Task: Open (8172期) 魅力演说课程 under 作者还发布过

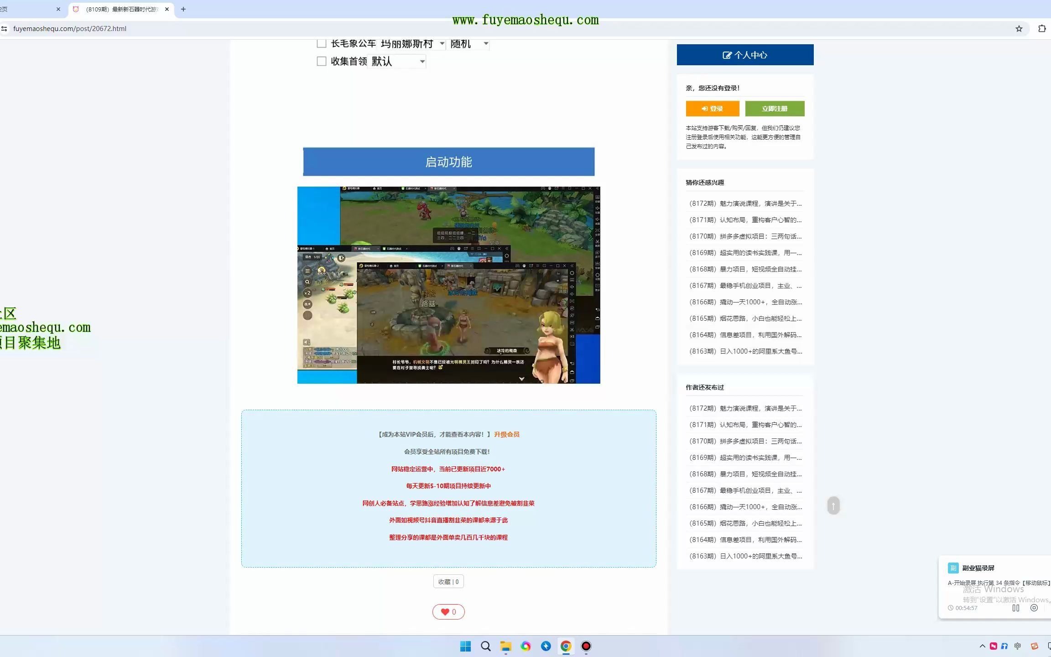Action: (745, 408)
